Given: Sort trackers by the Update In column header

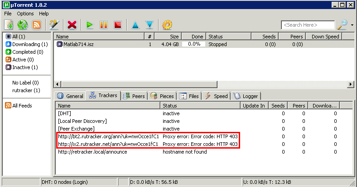Looking at the screenshot, I should pos(254,106).
